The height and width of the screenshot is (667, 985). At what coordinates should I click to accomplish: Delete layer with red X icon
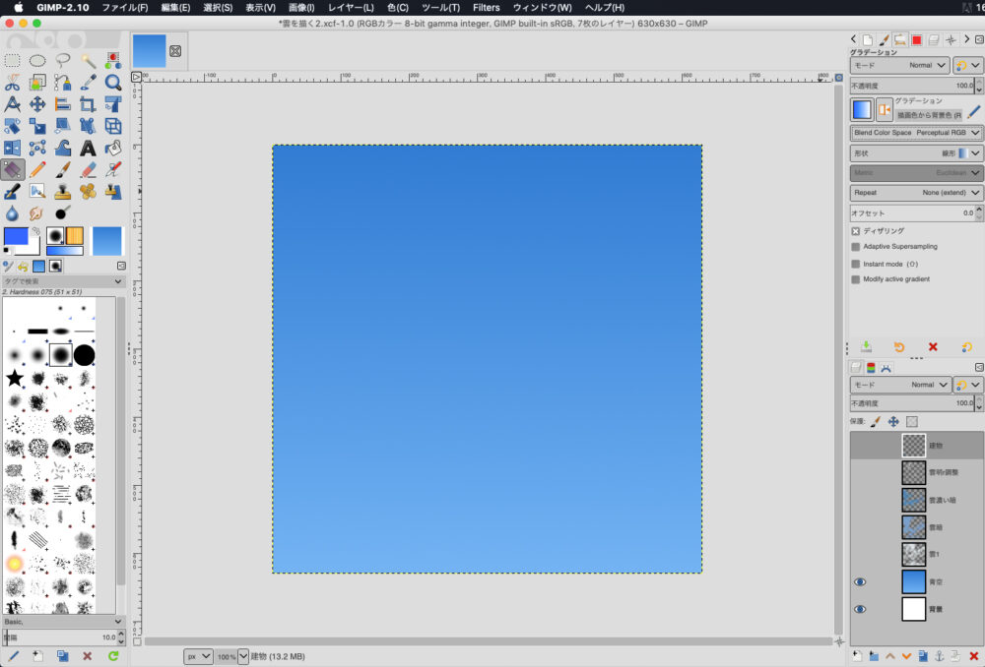973,655
